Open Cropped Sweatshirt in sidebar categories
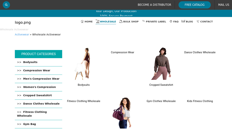The image size is (232, 130). 37,95
